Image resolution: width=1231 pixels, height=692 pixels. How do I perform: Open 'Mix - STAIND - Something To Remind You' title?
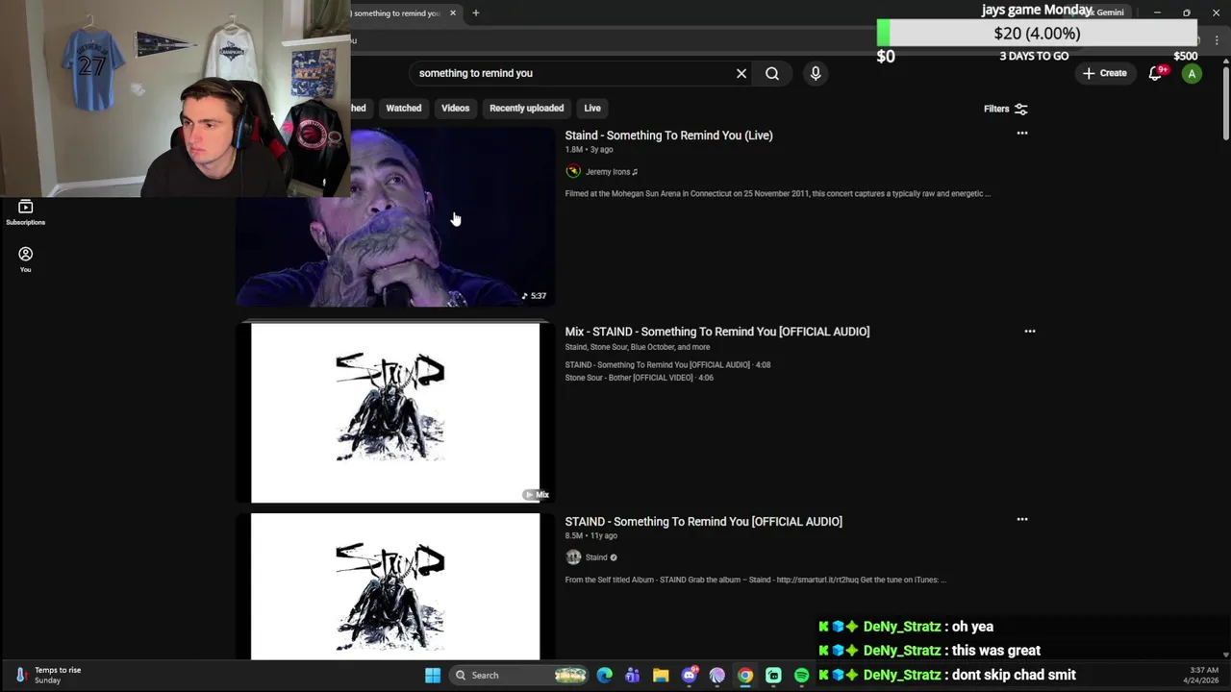tap(716, 332)
